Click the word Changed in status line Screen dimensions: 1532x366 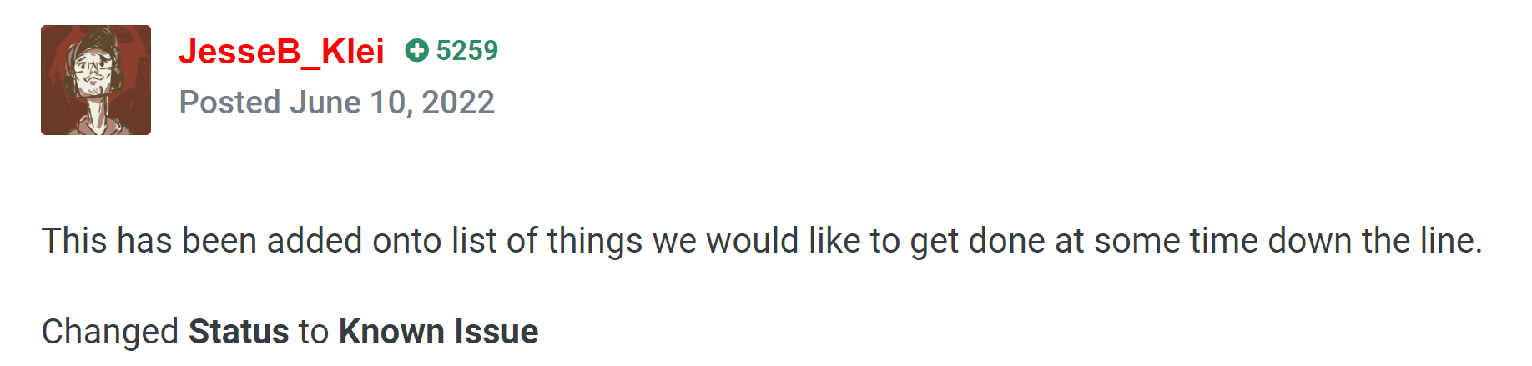click(x=110, y=332)
